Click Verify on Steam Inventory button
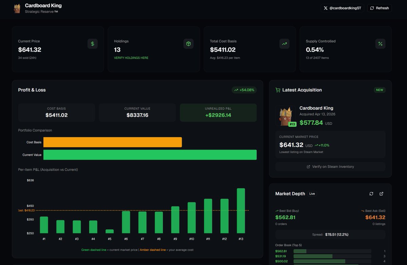Viewport: 407px width, 265px height. pyautogui.click(x=330, y=167)
